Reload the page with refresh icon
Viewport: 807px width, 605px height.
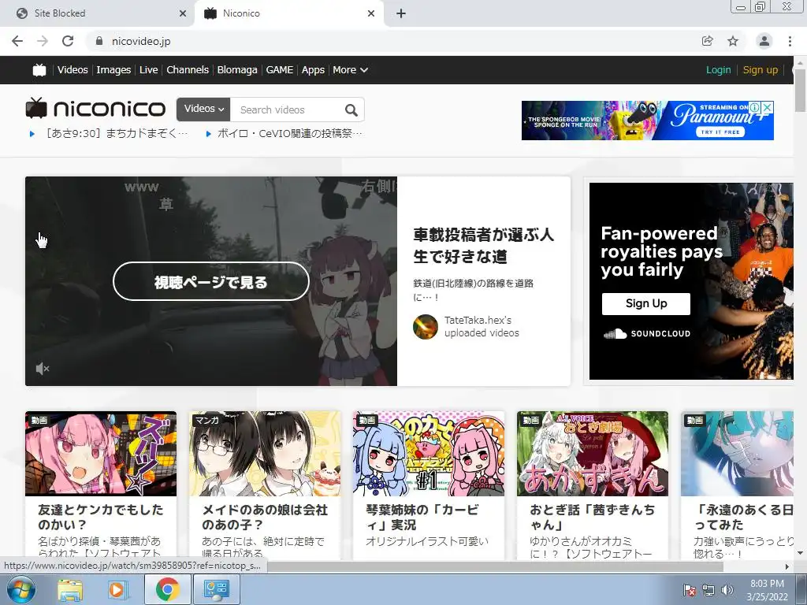tap(68, 41)
